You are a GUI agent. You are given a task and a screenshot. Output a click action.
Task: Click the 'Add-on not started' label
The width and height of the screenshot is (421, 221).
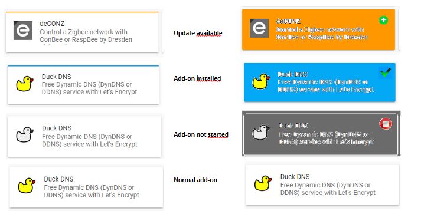pos(201,134)
